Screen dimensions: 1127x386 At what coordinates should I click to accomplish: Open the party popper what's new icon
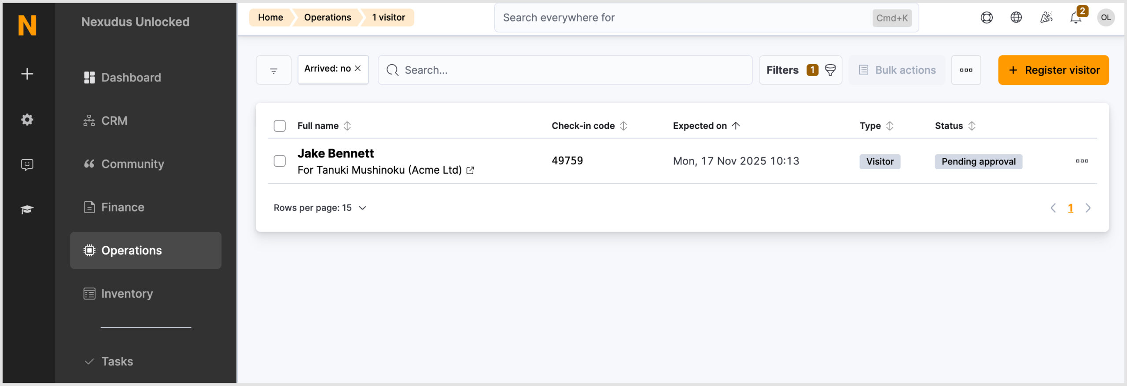click(x=1046, y=18)
